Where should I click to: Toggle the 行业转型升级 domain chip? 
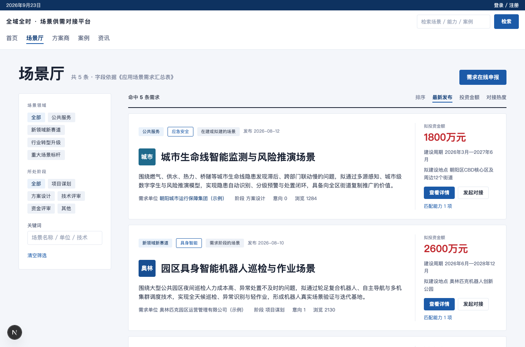click(46, 143)
